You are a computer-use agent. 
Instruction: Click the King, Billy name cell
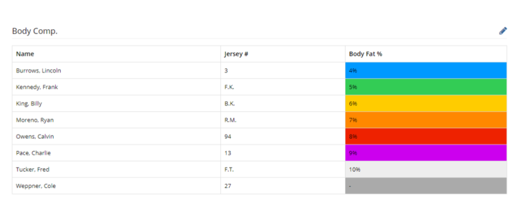click(29, 103)
